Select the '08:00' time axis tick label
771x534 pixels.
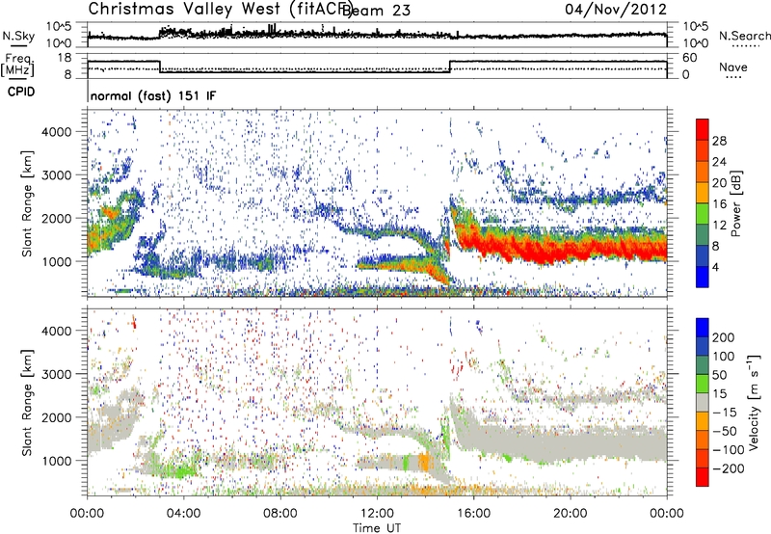280,514
